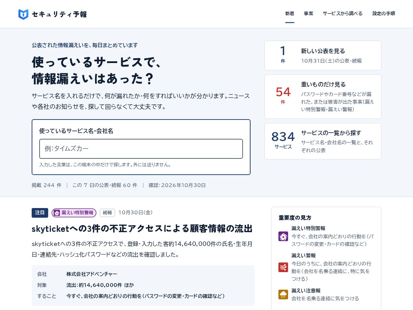Open the 新しい公表を見る card

coord(323,55)
